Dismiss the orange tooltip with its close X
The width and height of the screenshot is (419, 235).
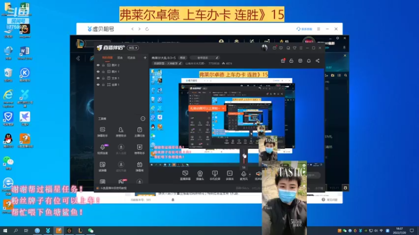[223, 108]
